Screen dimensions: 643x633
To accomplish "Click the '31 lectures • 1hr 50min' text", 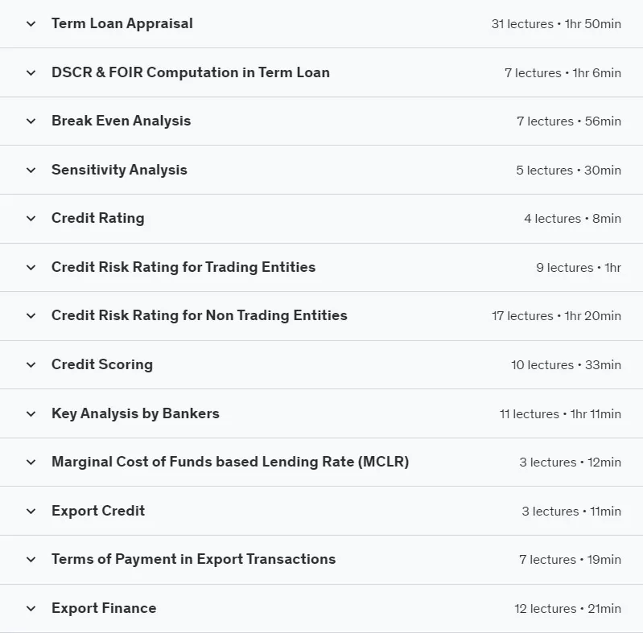I will point(556,24).
